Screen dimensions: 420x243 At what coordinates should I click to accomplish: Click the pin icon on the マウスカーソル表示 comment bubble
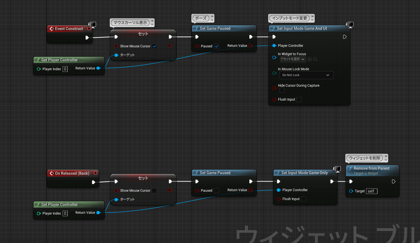152,21
